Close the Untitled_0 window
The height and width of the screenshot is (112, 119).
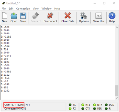114,3
